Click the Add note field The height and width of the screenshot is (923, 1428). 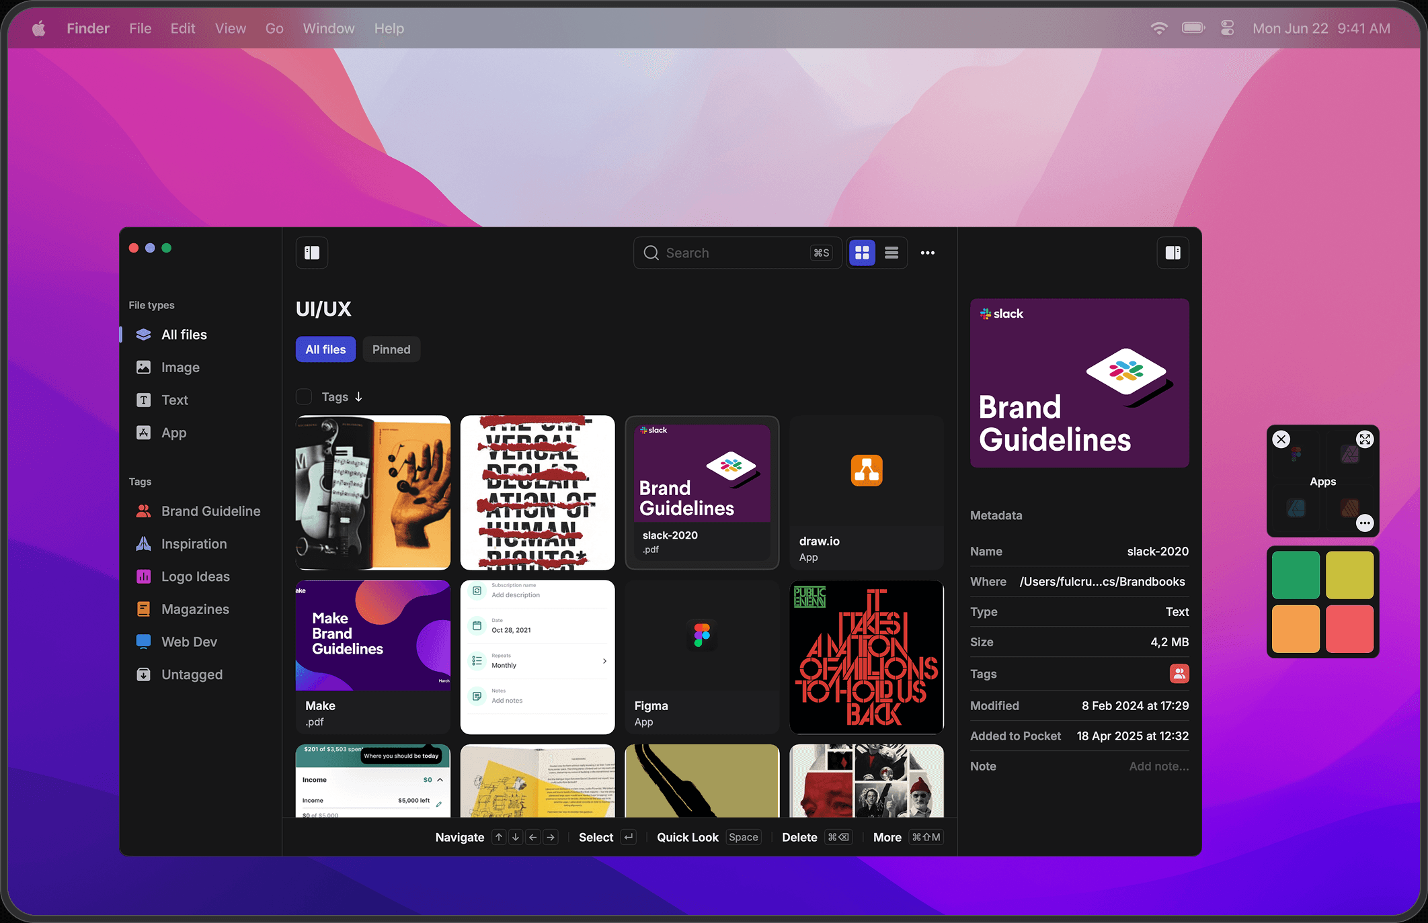[x=1158, y=766]
